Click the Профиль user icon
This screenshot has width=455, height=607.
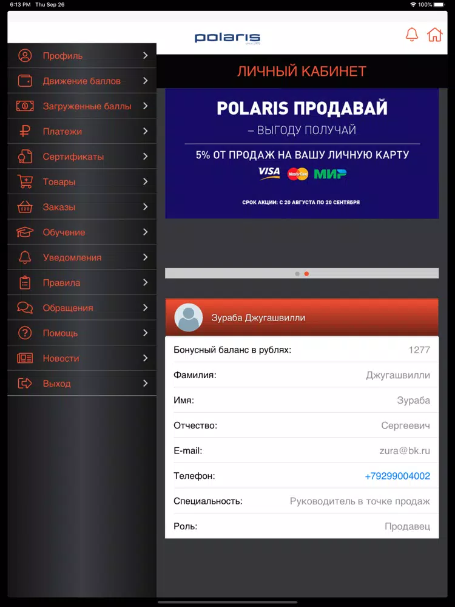tap(25, 56)
